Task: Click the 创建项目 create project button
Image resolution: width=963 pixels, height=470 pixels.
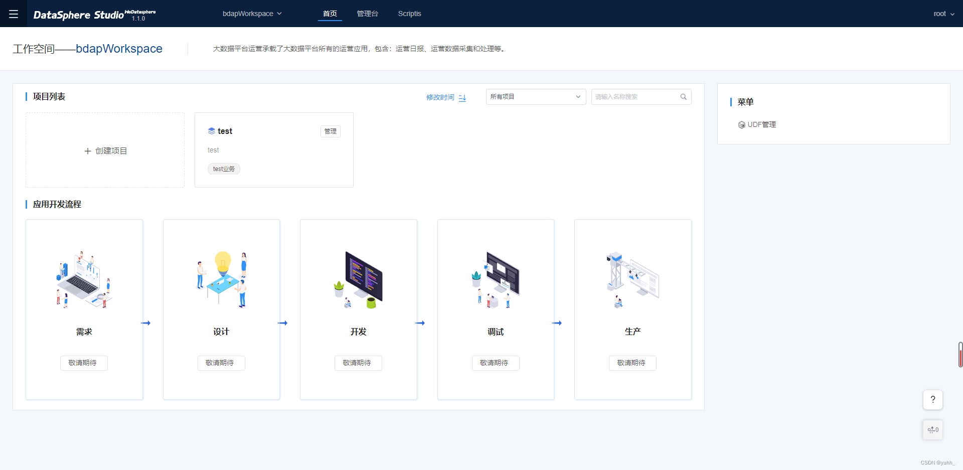Action: click(x=105, y=150)
